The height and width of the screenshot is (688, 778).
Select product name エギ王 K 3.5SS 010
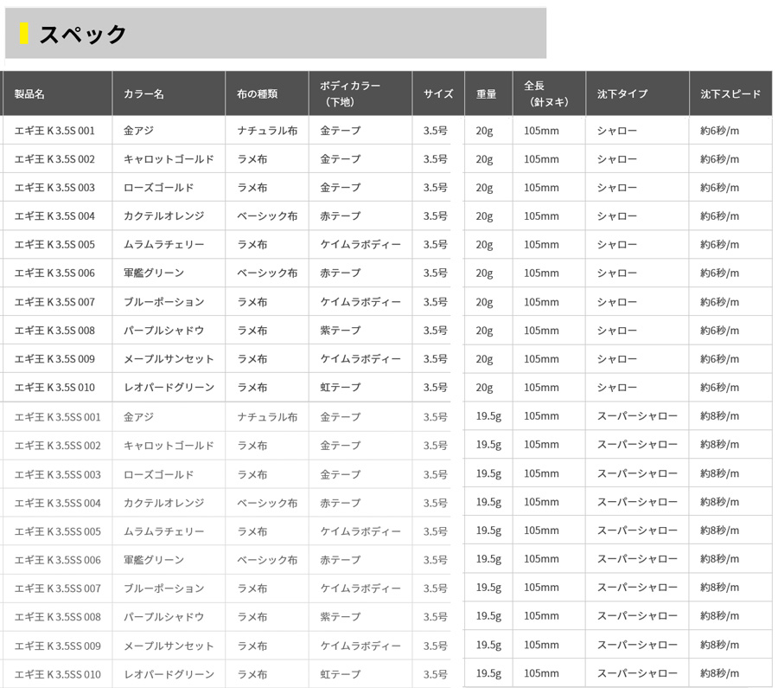tap(58, 674)
